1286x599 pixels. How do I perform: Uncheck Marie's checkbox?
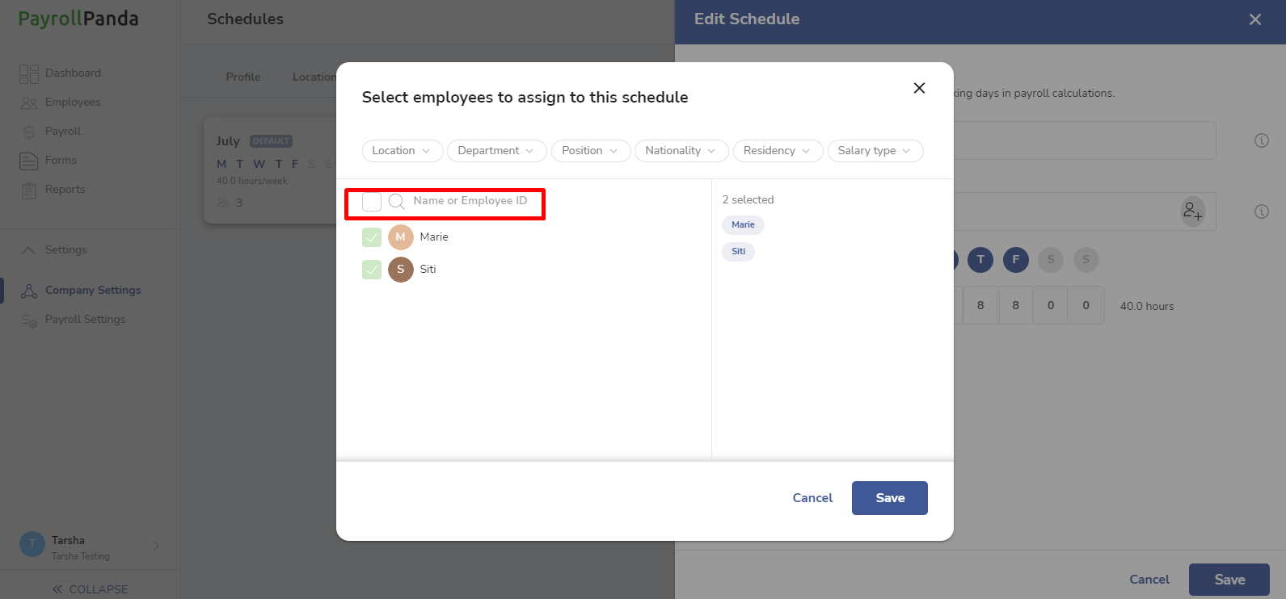click(x=372, y=237)
